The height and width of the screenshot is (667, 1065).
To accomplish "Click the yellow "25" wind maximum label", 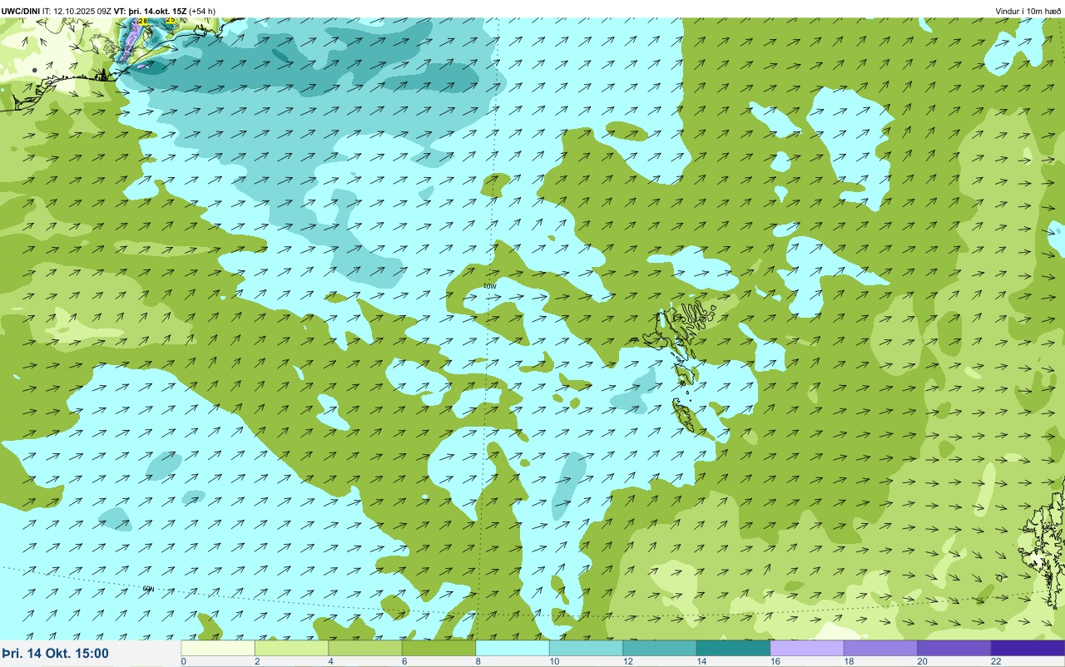I will click(171, 19).
